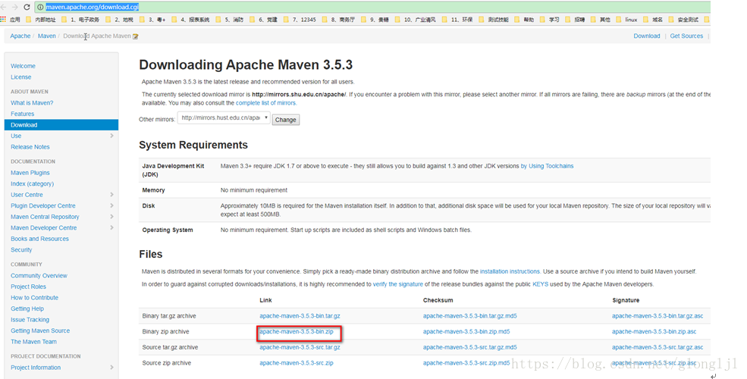Image resolution: width=747 pixels, height=379 pixels.
Task: Open the 4、报表系统 bookmark folder
Action: tap(190, 20)
